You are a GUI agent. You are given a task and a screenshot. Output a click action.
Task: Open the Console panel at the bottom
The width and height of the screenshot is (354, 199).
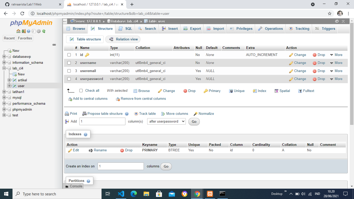coord(73,186)
